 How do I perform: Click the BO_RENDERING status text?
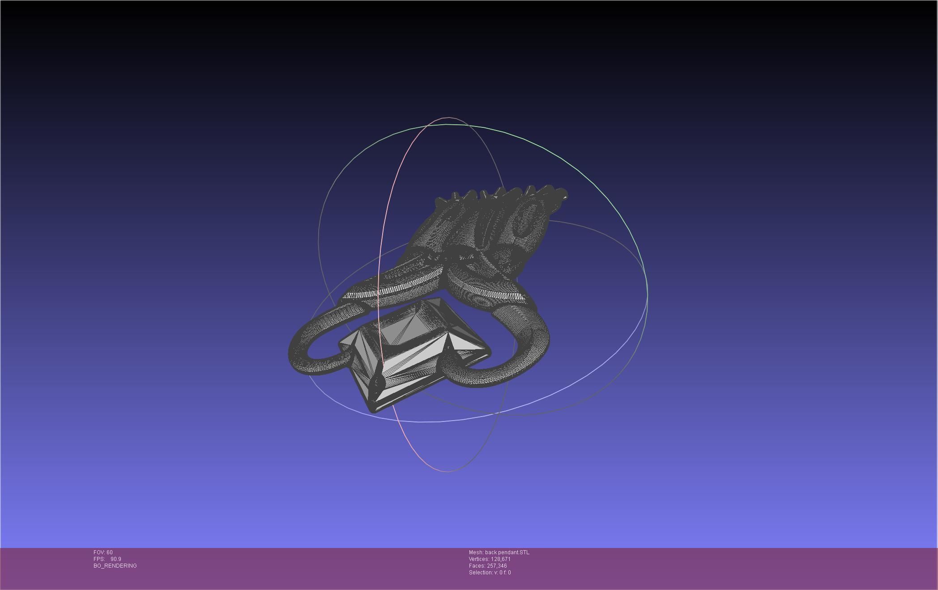point(115,566)
